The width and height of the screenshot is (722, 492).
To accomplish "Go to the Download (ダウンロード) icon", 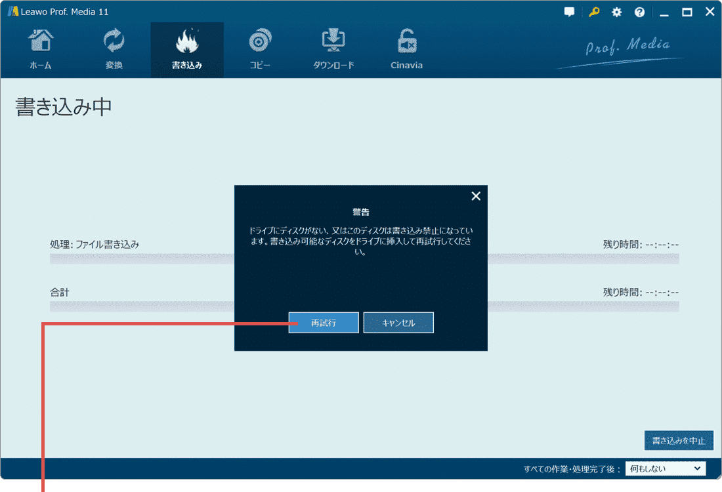I will pos(333,42).
